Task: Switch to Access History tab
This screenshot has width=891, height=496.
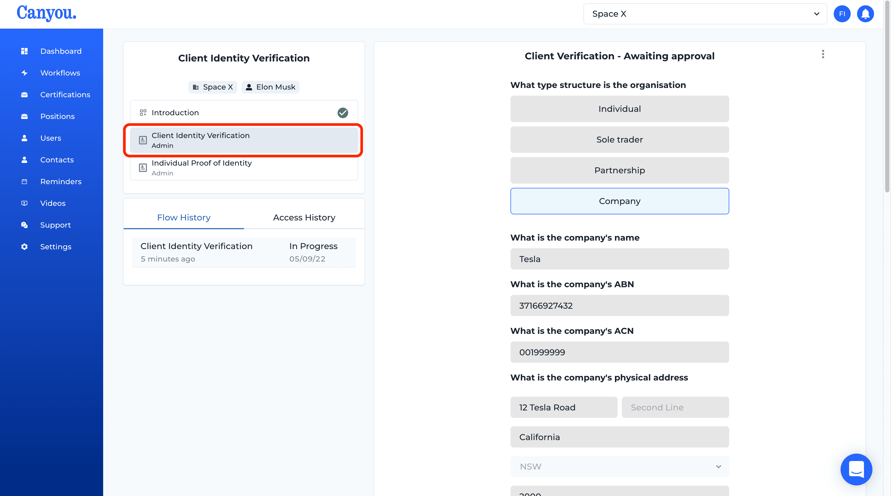Action: (x=305, y=217)
